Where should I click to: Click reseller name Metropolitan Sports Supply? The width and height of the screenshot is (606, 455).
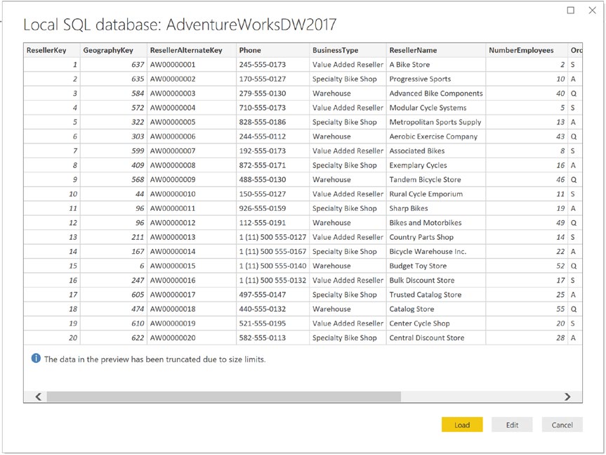pos(435,122)
